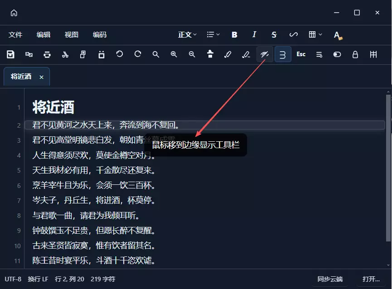This screenshot has height=289, width=392.
Task: Paste using the clipboard icon
Action: [x=101, y=54]
